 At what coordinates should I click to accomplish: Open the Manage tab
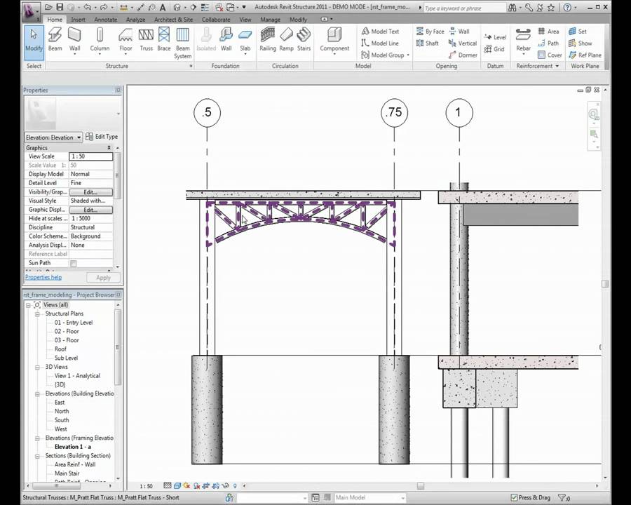[x=272, y=20]
